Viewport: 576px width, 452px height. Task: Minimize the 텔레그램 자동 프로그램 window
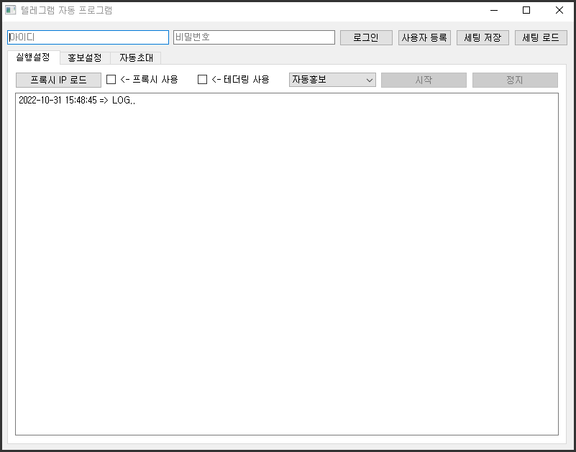[x=493, y=11]
